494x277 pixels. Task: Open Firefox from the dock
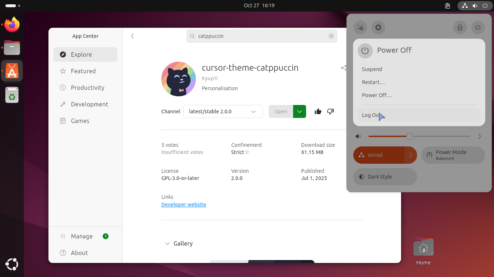pyautogui.click(x=12, y=25)
